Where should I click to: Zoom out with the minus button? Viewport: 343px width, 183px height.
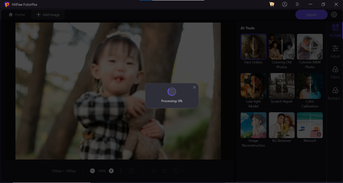click(x=92, y=171)
